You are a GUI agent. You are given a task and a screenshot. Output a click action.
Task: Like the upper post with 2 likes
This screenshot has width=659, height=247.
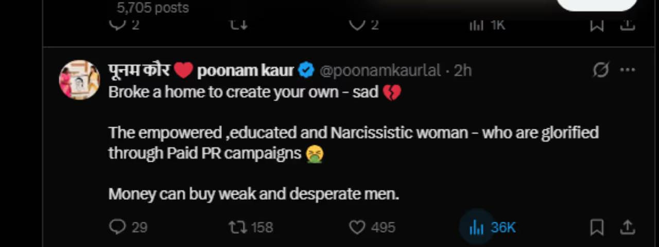click(357, 25)
